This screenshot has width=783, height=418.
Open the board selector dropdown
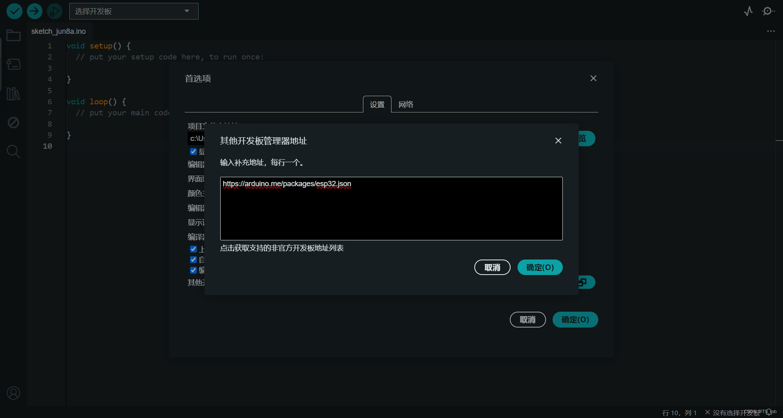coord(134,11)
